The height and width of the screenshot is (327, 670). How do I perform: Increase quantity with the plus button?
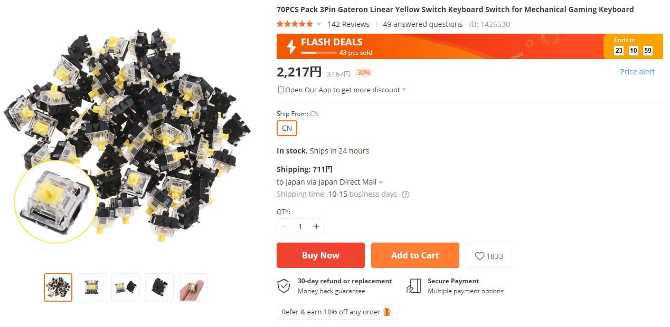pos(316,226)
